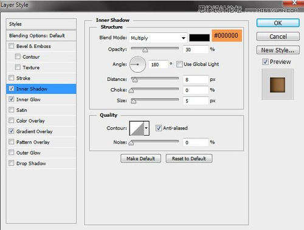Toggle Use Global Light checkbox
The image size is (304, 230).
pos(179,64)
